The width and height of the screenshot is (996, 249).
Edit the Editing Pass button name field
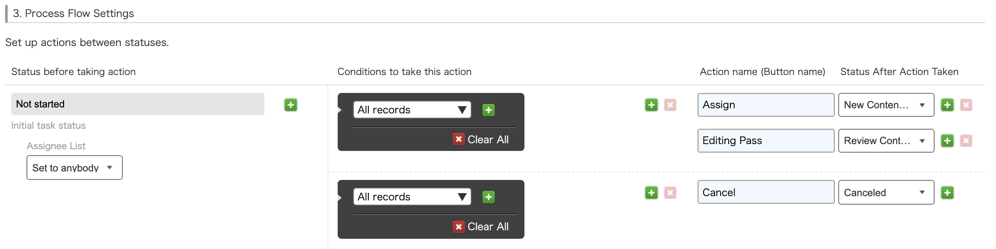pos(765,140)
